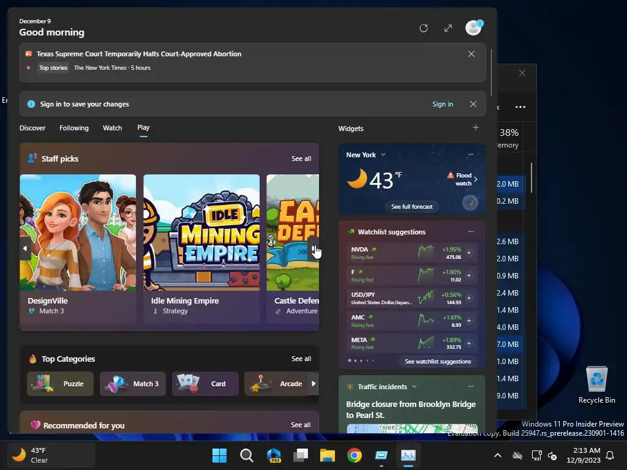Dismiss the sign in prompt banner

click(x=473, y=104)
